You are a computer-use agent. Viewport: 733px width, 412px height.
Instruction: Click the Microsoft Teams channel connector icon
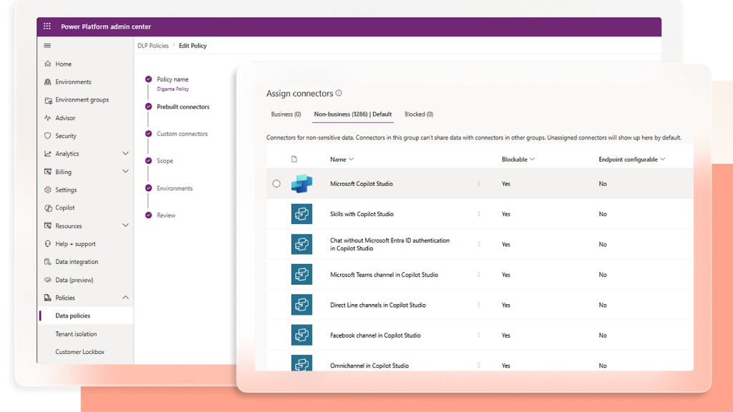pos(301,275)
